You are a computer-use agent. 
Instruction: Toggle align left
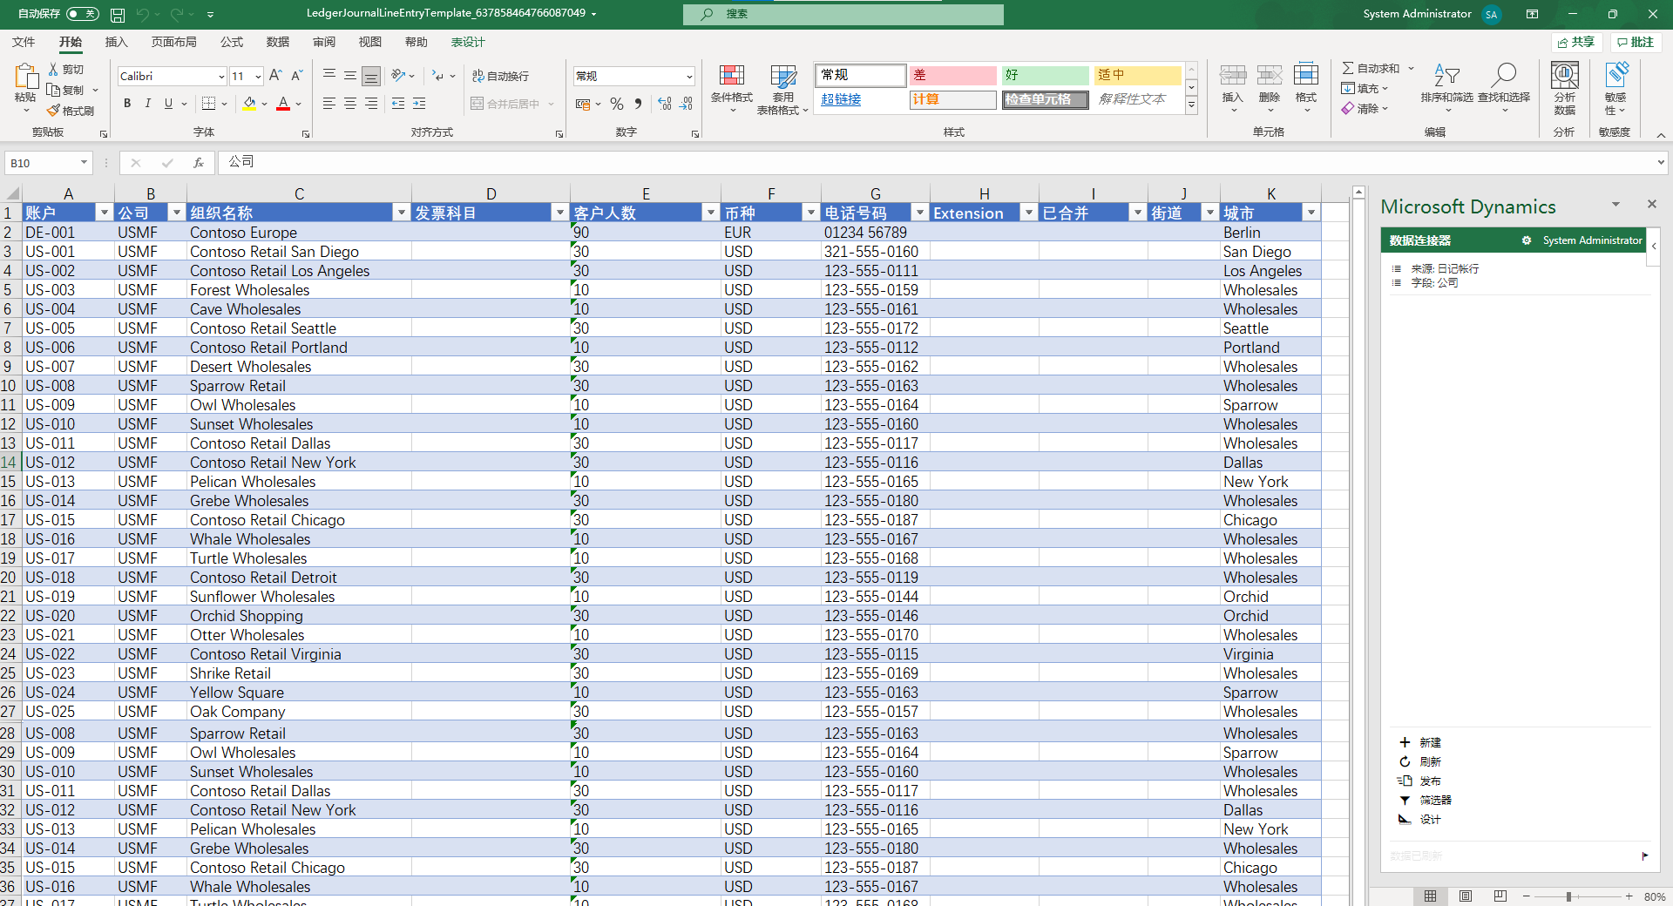tap(329, 104)
